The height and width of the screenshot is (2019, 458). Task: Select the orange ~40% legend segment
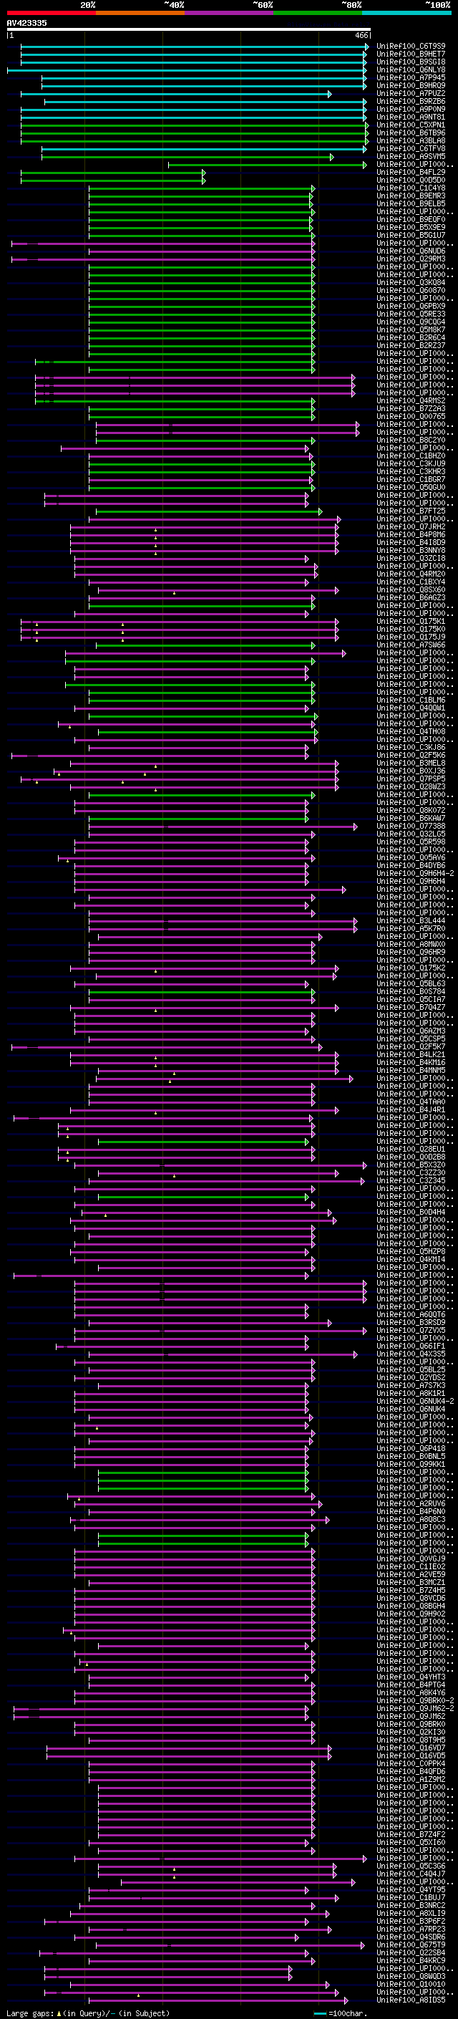(140, 13)
